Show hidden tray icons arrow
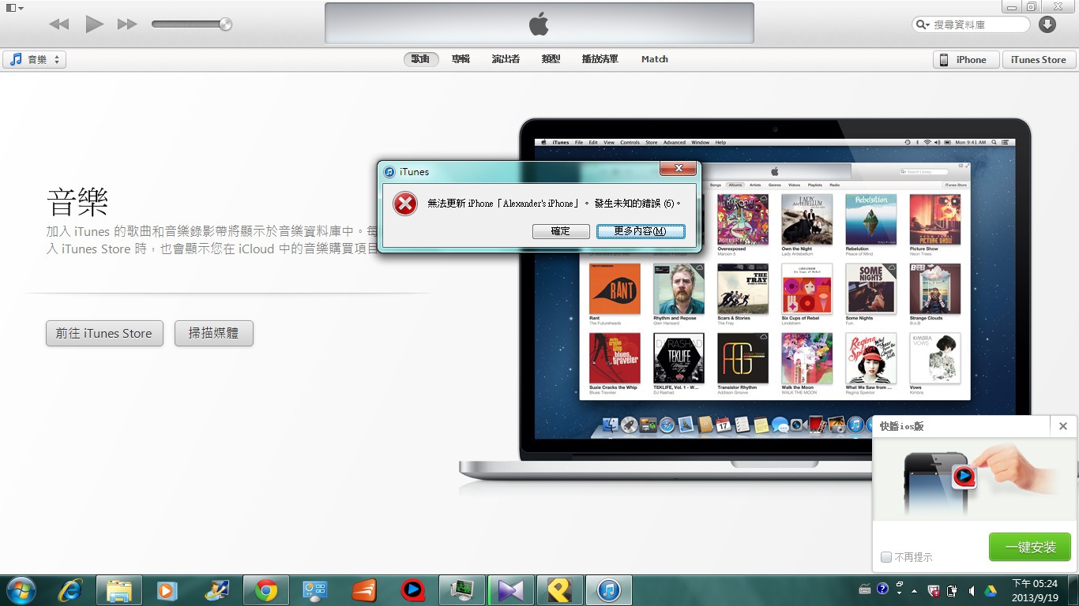The height and width of the screenshot is (606, 1079). pyautogui.click(x=915, y=591)
